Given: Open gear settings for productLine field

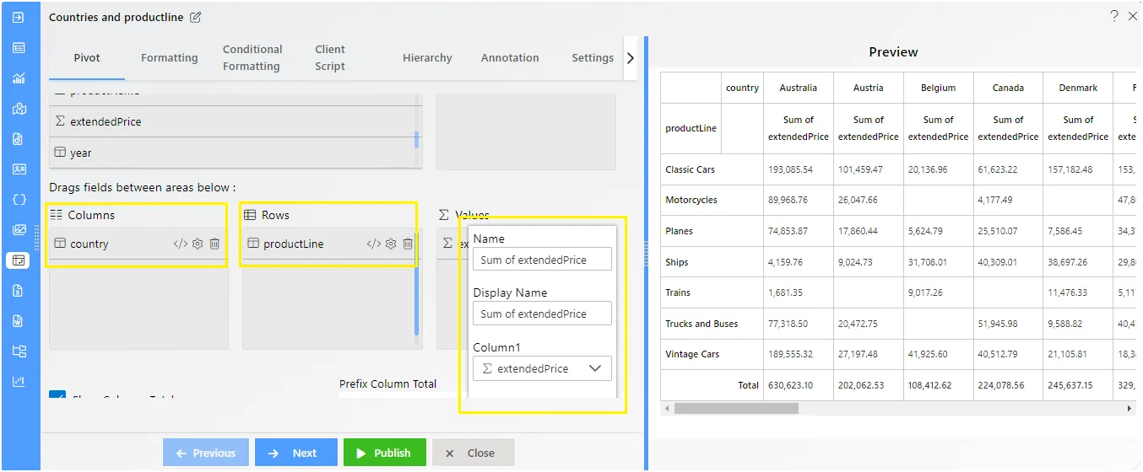Looking at the screenshot, I should [x=391, y=244].
